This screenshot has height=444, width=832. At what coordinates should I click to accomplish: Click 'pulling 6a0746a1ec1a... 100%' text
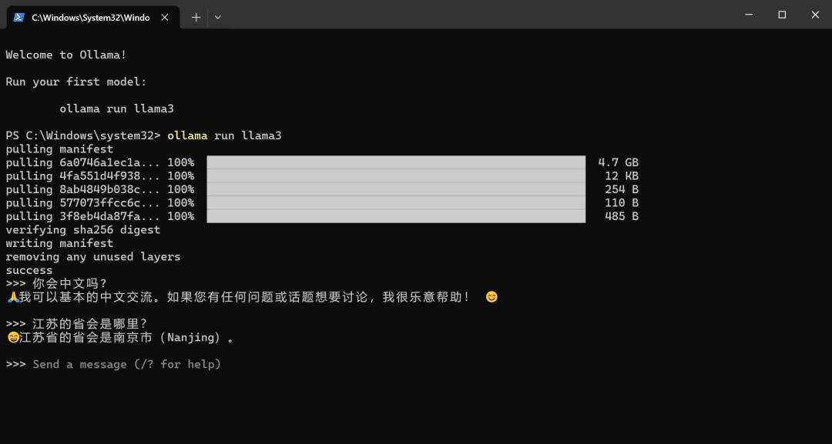pos(99,162)
